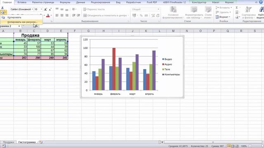Decrease indent icon

pyautogui.click(x=73, y=15)
